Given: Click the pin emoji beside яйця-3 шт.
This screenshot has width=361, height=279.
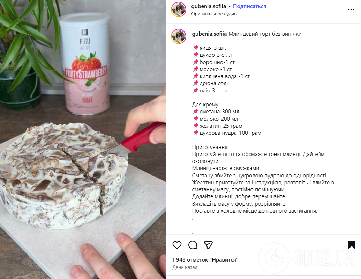Looking at the screenshot, I should tap(195, 48).
